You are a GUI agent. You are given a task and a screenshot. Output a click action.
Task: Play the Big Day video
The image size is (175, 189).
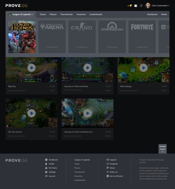pyautogui.click(x=32, y=68)
